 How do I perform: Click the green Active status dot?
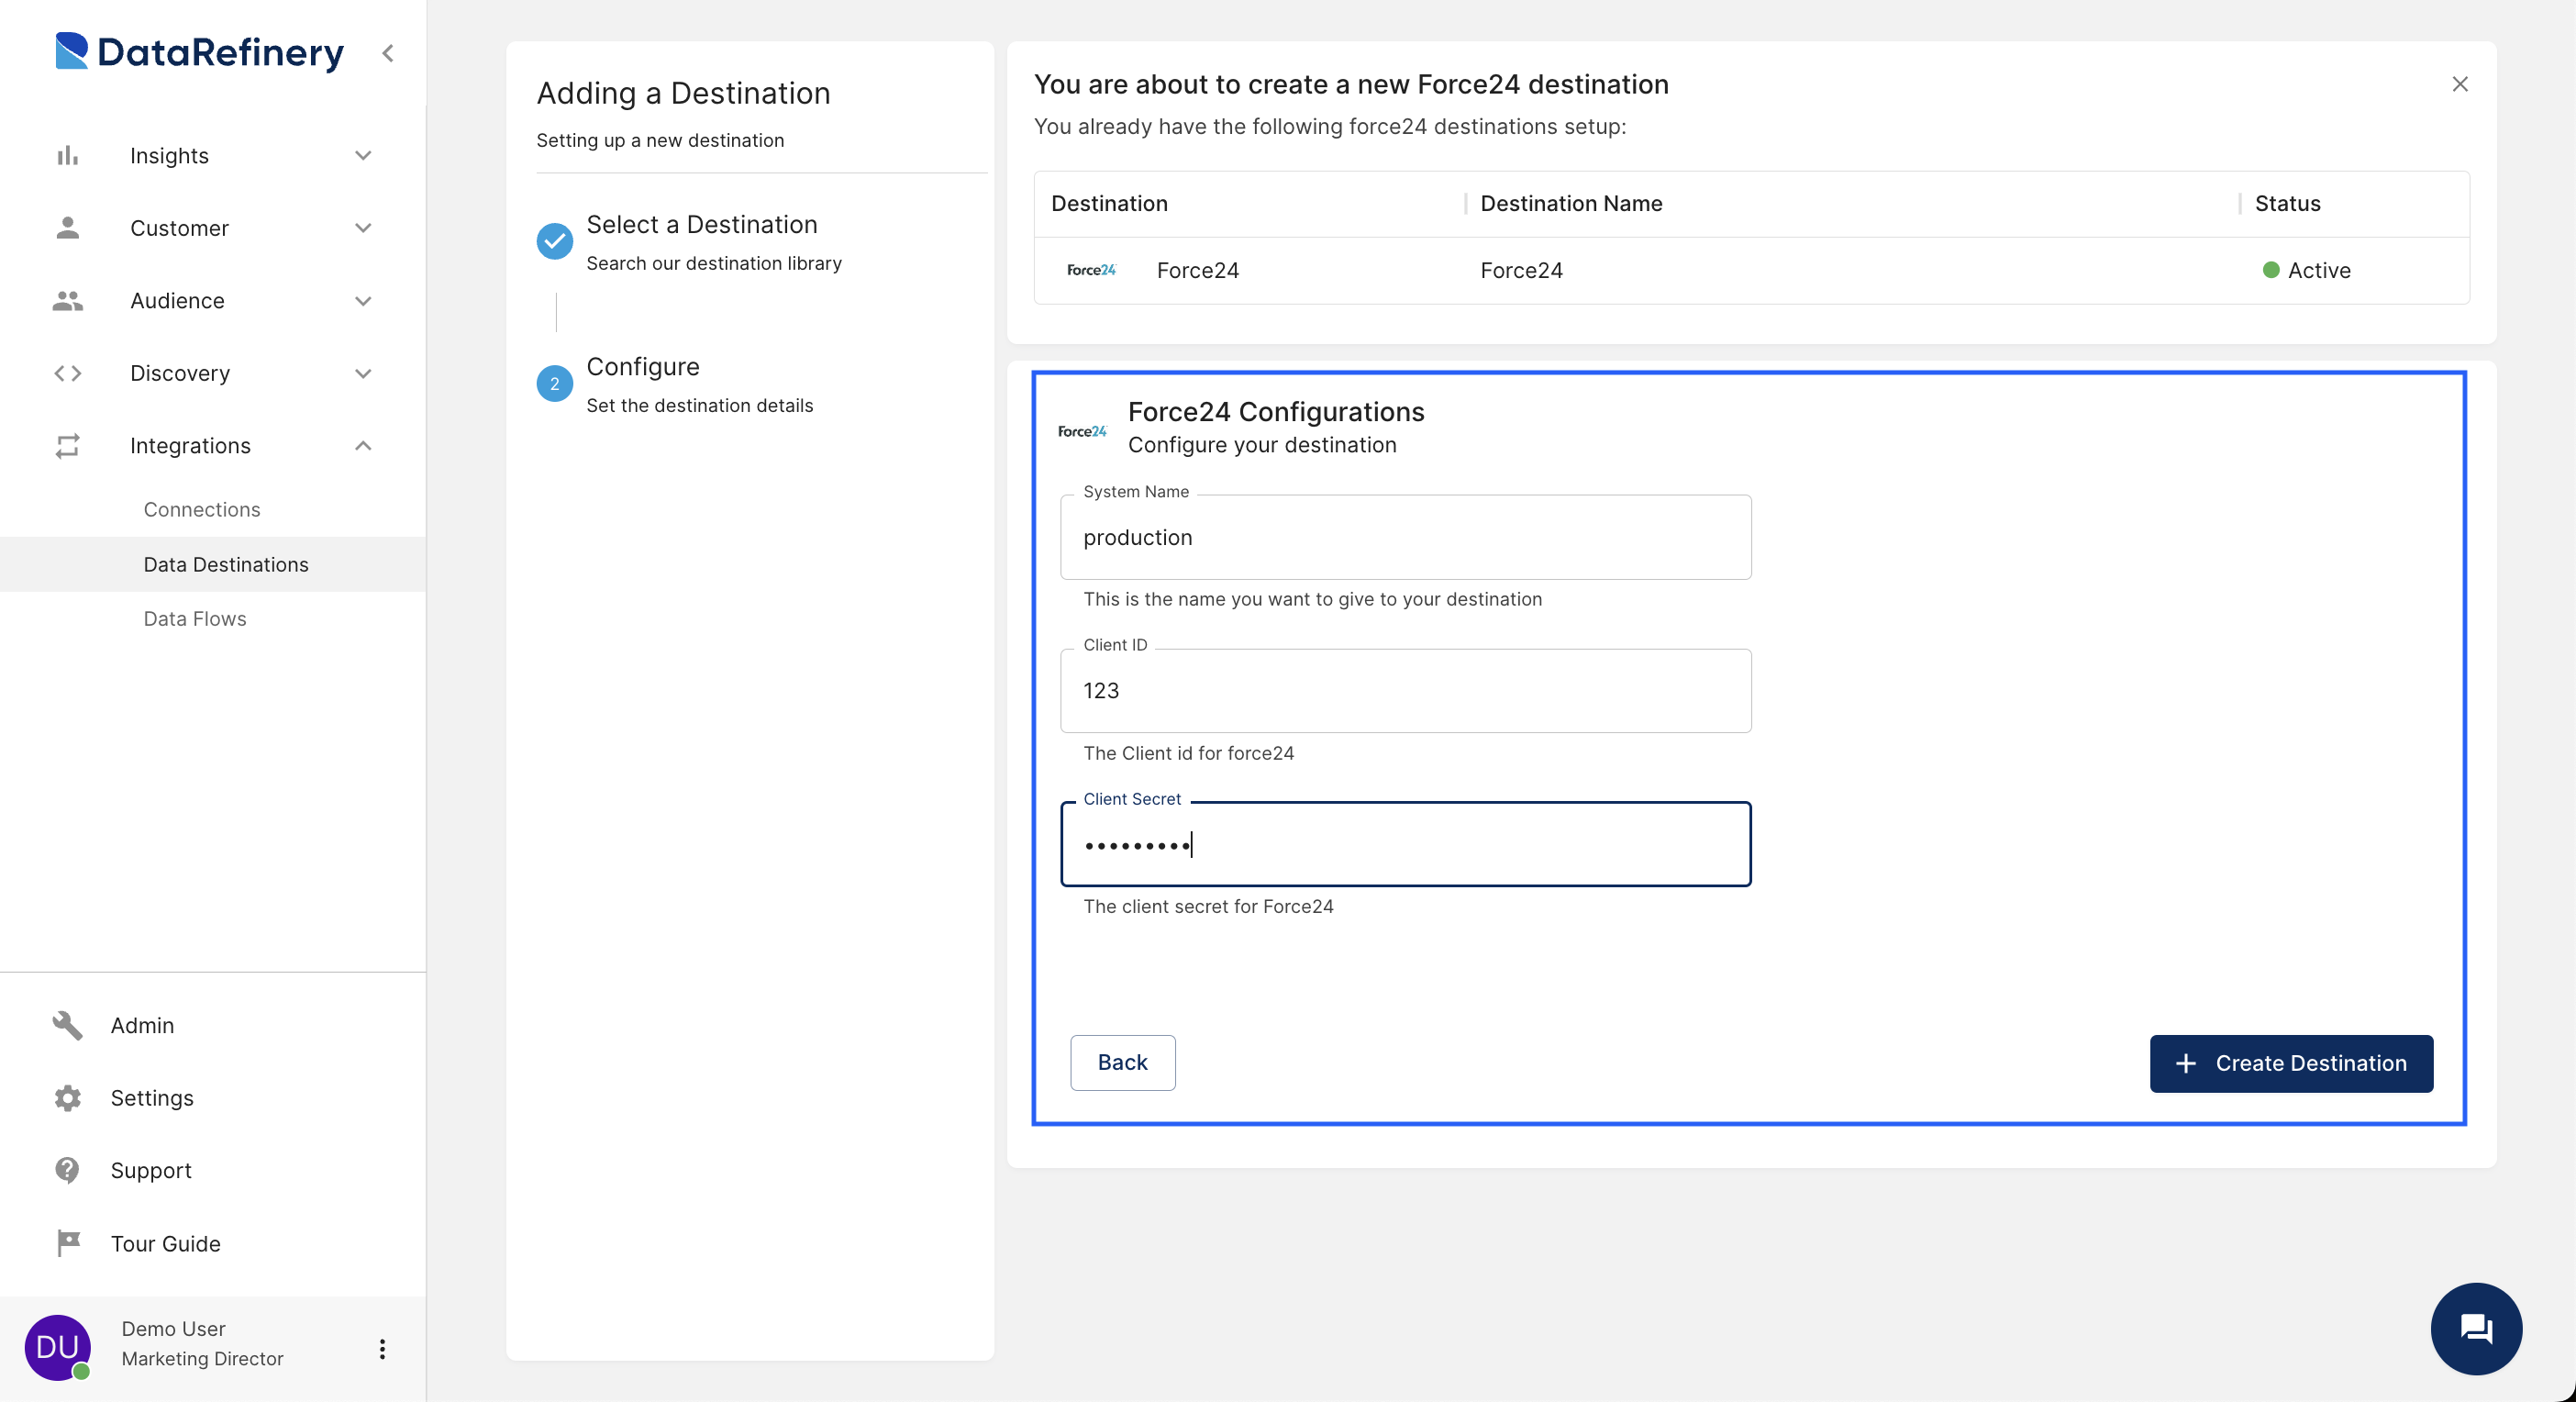(2271, 270)
